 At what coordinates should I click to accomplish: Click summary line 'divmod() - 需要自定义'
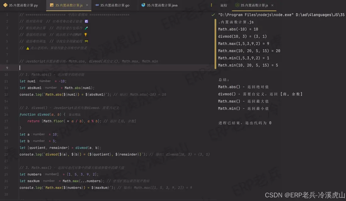[260, 94]
